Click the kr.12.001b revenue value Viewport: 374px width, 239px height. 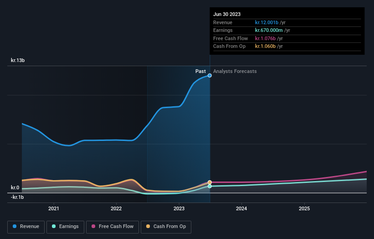coord(266,22)
